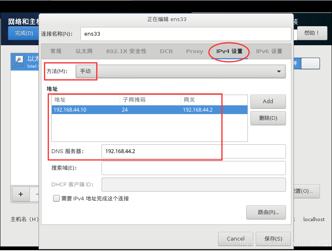Image resolution: width=332 pixels, height=251 pixels.
Task: Click the plus add-device button in background
Action: click(21, 194)
